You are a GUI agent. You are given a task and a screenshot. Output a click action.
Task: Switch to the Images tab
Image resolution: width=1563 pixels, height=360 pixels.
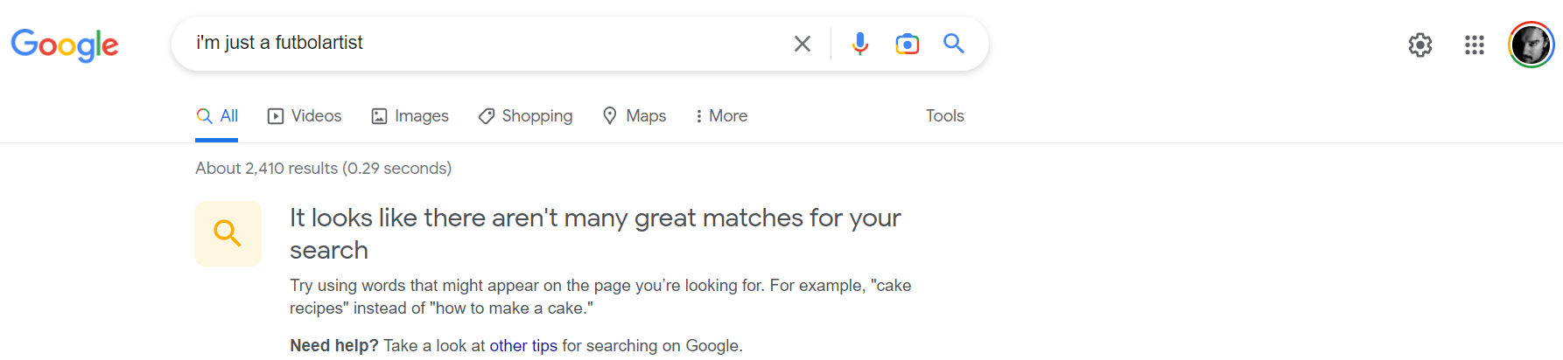pos(410,116)
